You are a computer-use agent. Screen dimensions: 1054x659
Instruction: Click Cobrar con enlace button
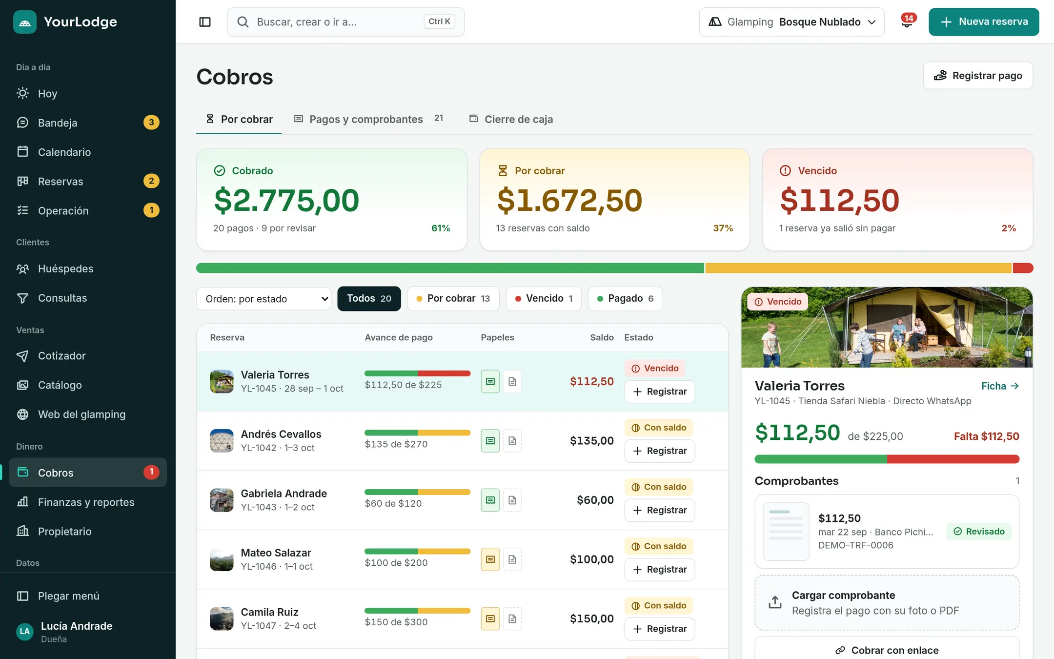pyautogui.click(x=887, y=650)
